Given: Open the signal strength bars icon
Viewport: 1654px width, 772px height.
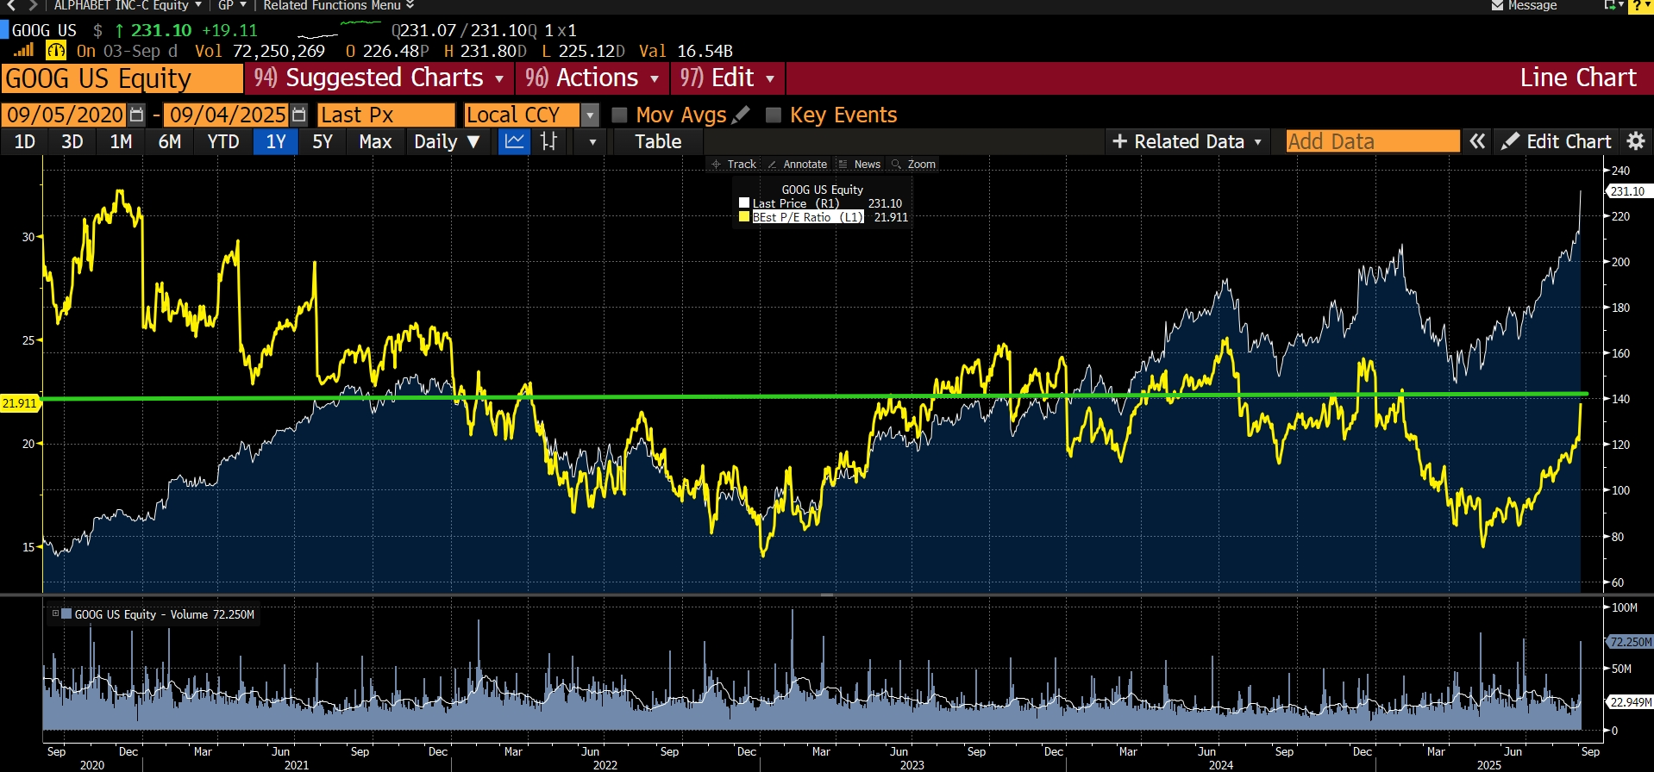Looking at the screenshot, I should (x=23, y=50).
